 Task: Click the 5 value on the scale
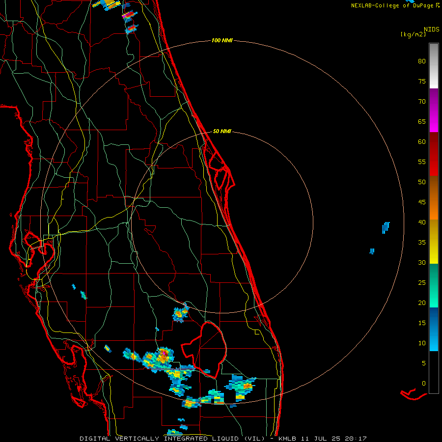pyautogui.click(x=424, y=363)
